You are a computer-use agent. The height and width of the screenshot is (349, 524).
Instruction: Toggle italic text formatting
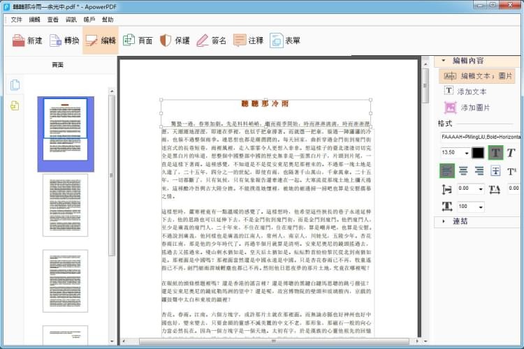pos(511,153)
